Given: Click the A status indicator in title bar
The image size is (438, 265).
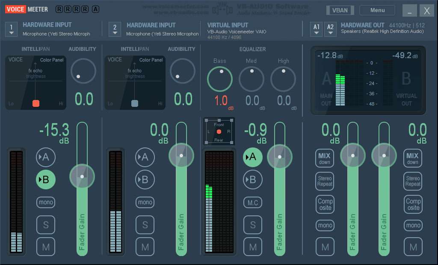Looking at the screenshot, I should 95,9.
